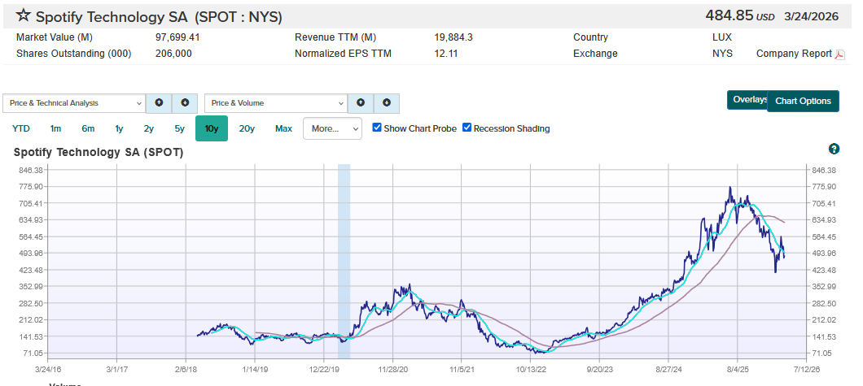Switch chart to 1y range
The image size is (863, 386).
tap(119, 128)
